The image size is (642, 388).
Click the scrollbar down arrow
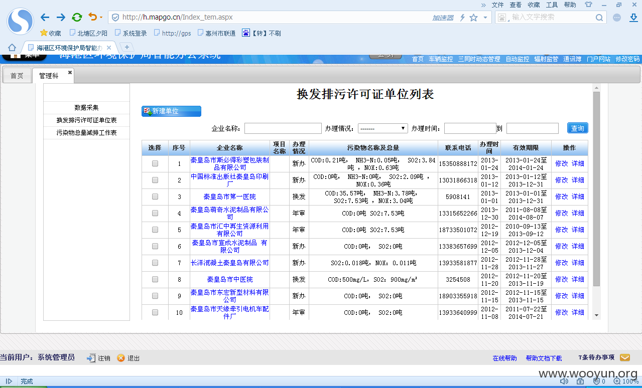tap(596, 315)
